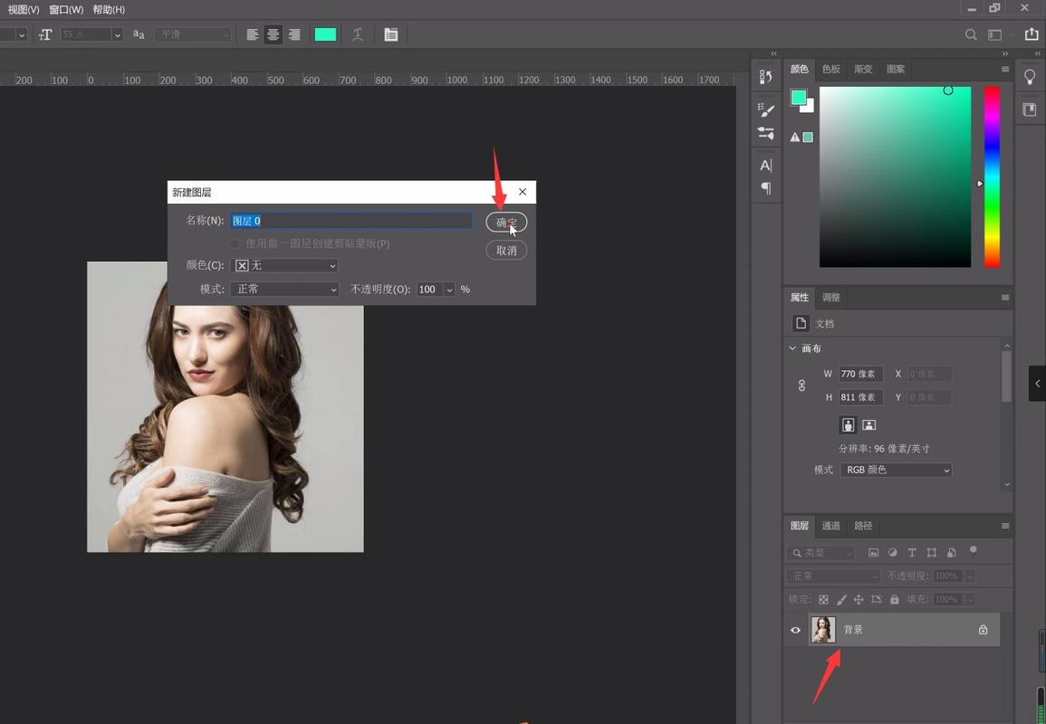Open the History panel icon
This screenshot has height=724, width=1046.
coord(766,77)
